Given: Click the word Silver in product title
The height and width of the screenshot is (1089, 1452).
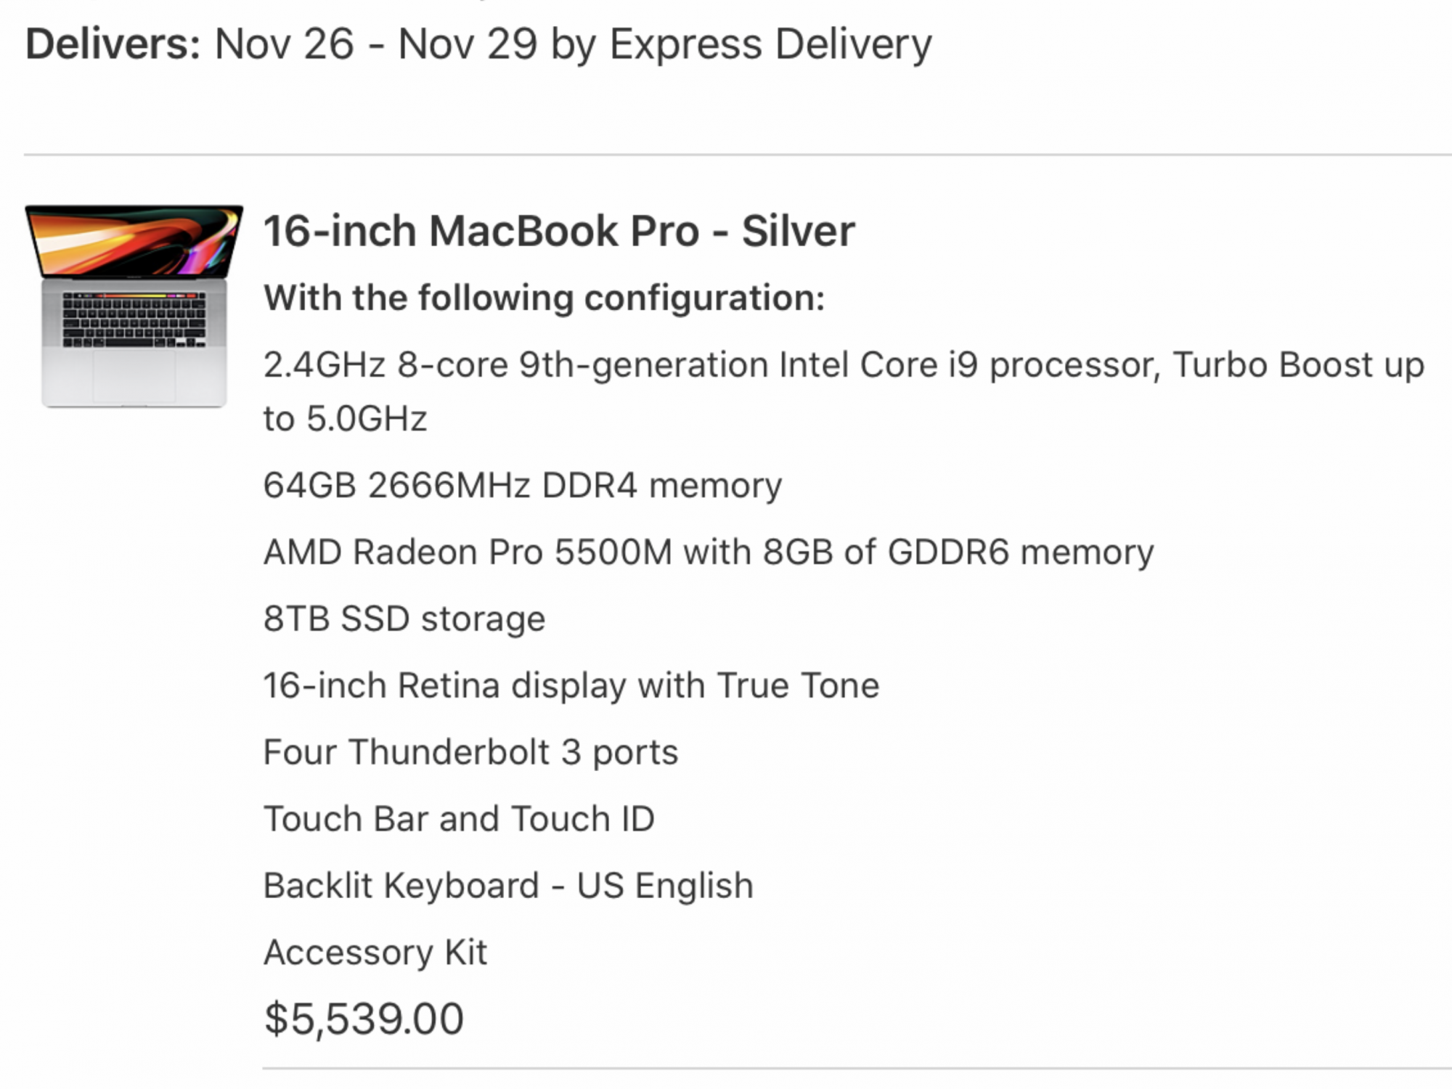Looking at the screenshot, I should [x=798, y=232].
